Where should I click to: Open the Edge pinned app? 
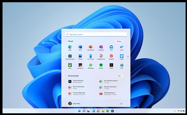coord(70,48)
